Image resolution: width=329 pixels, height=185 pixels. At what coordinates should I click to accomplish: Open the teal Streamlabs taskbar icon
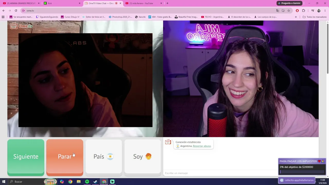click(x=112, y=182)
